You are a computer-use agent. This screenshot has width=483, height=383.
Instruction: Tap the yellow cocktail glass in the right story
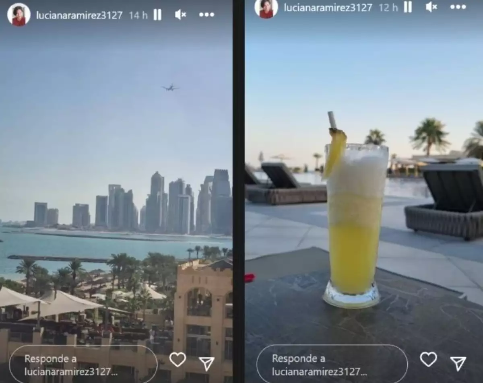[x=353, y=221]
